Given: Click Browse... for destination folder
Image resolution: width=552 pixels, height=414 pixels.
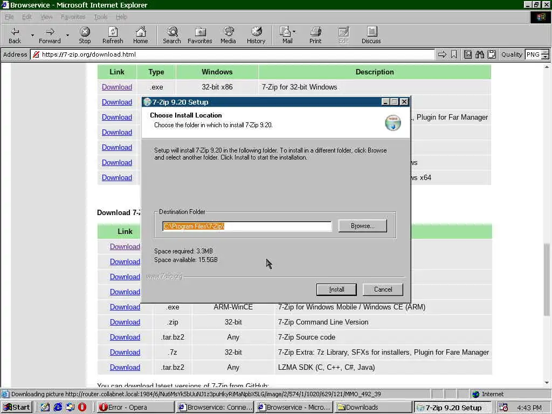Looking at the screenshot, I should pos(363,226).
